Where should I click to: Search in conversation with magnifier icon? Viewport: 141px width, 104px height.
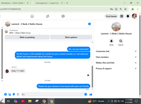[x=121, y=41]
